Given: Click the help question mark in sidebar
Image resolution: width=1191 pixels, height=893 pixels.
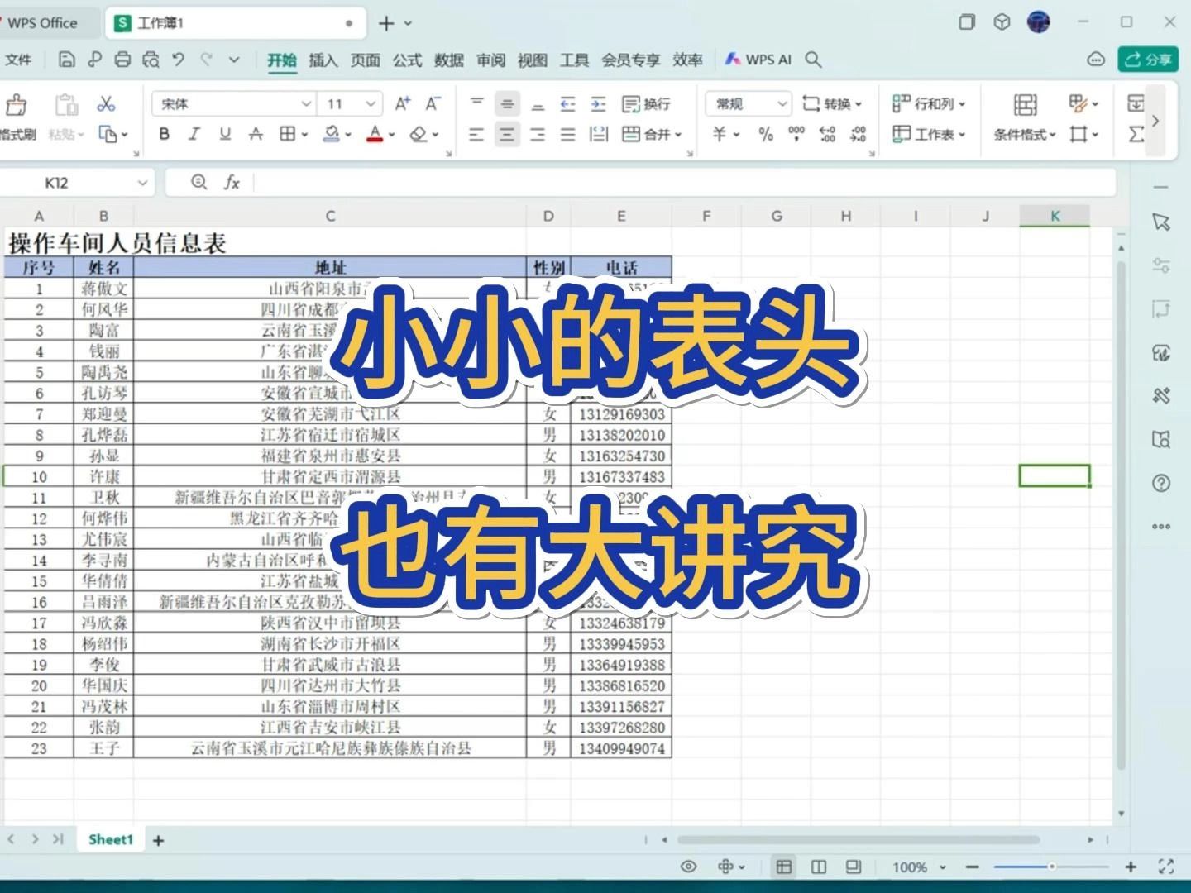Looking at the screenshot, I should pos(1161,483).
